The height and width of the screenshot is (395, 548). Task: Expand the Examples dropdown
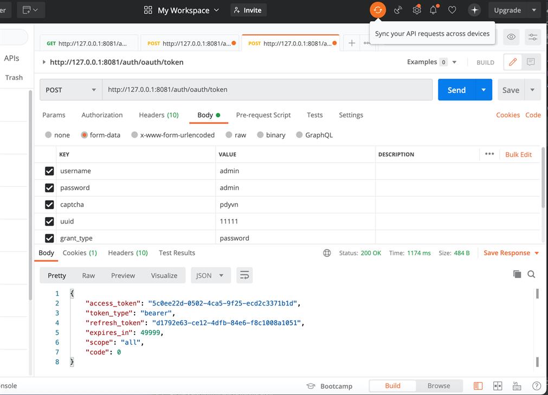[x=454, y=62]
